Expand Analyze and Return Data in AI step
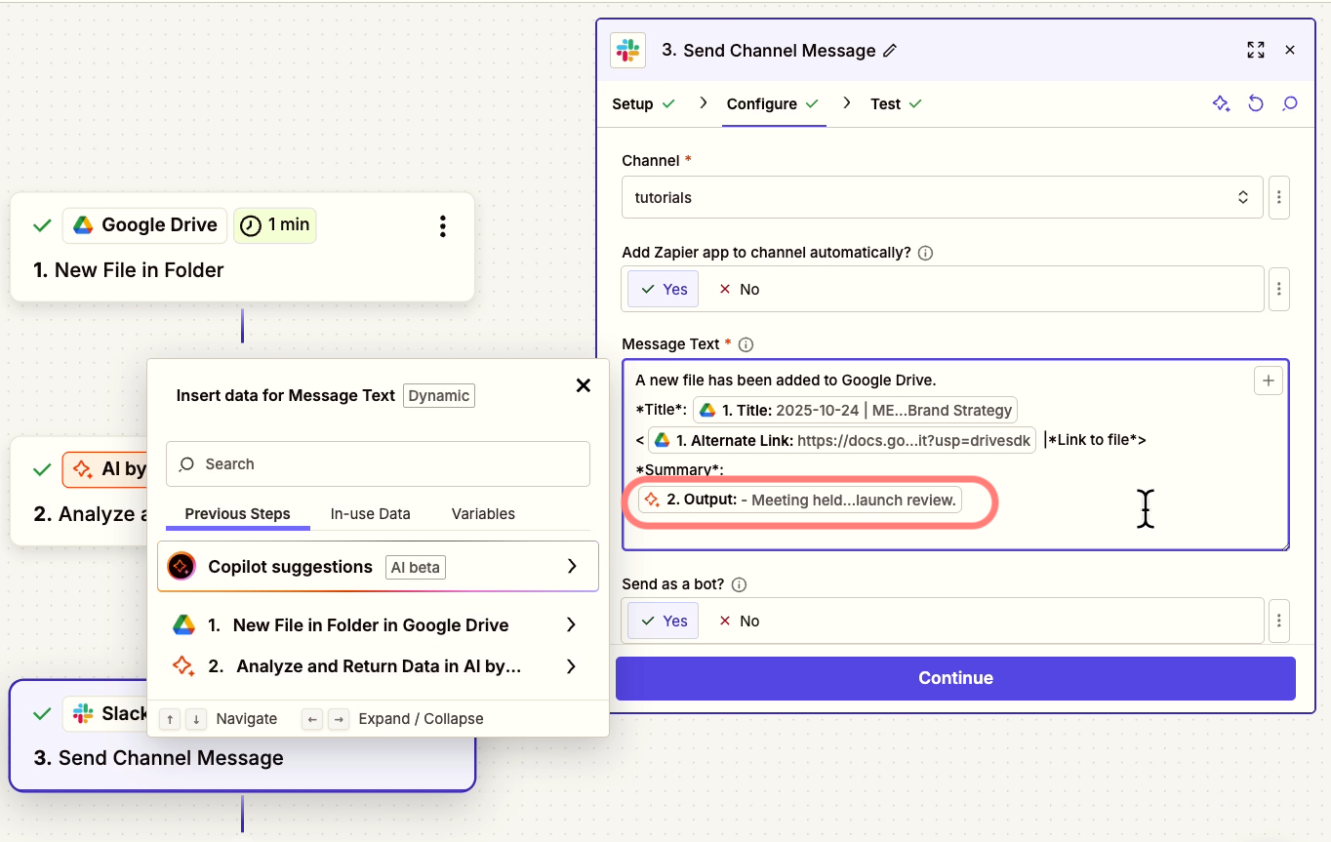Viewport: 1331px width, 842px height. (378, 666)
